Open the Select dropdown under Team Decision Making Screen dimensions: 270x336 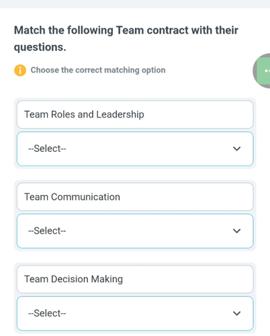[135, 313]
